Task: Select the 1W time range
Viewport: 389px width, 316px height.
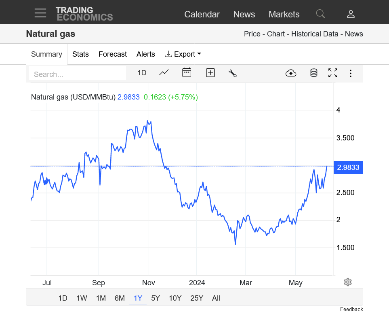Action: 82,298
